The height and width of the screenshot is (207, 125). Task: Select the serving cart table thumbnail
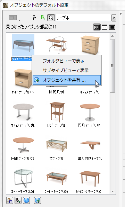pyautogui.click(x=57, y=45)
